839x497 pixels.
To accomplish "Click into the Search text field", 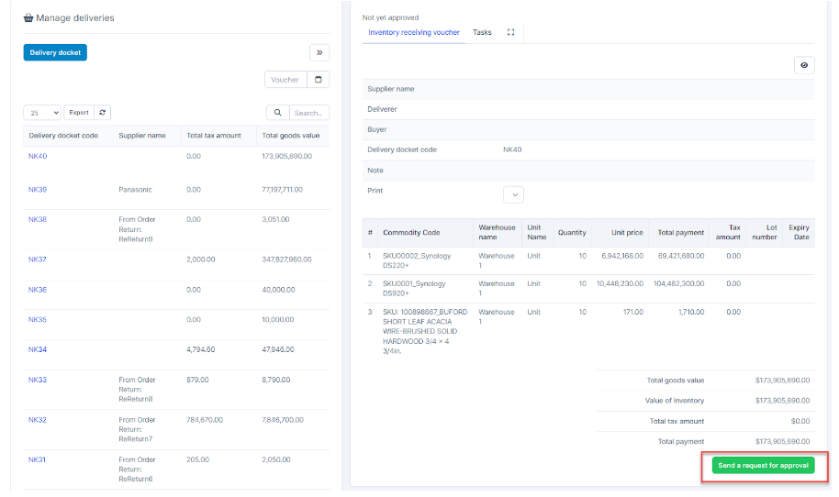I will click(x=309, y=113).
